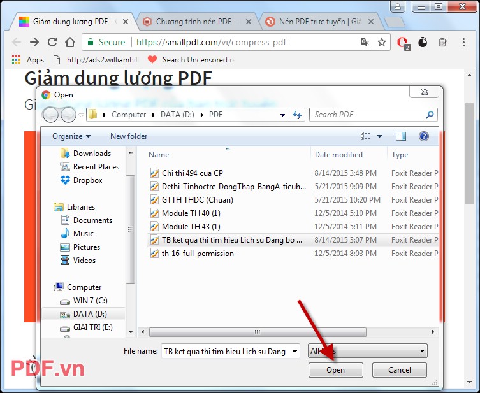Expand the address path history dropdown
The image size is (480, 393).
[282, 115]
